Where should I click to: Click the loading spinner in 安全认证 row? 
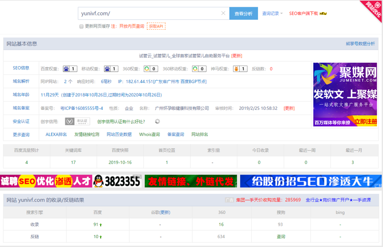(157, 121)
